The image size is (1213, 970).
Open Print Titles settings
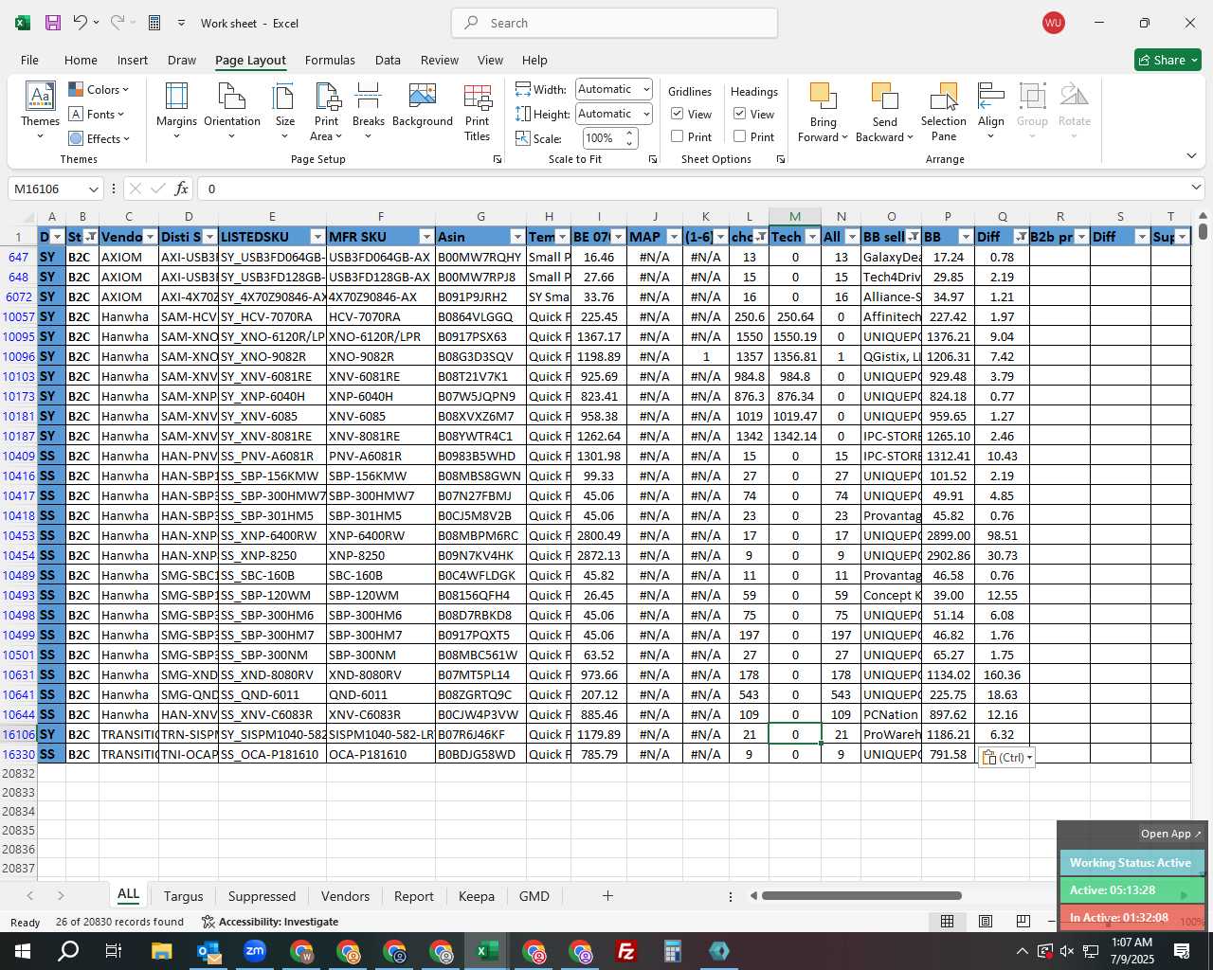pos(478,112)
